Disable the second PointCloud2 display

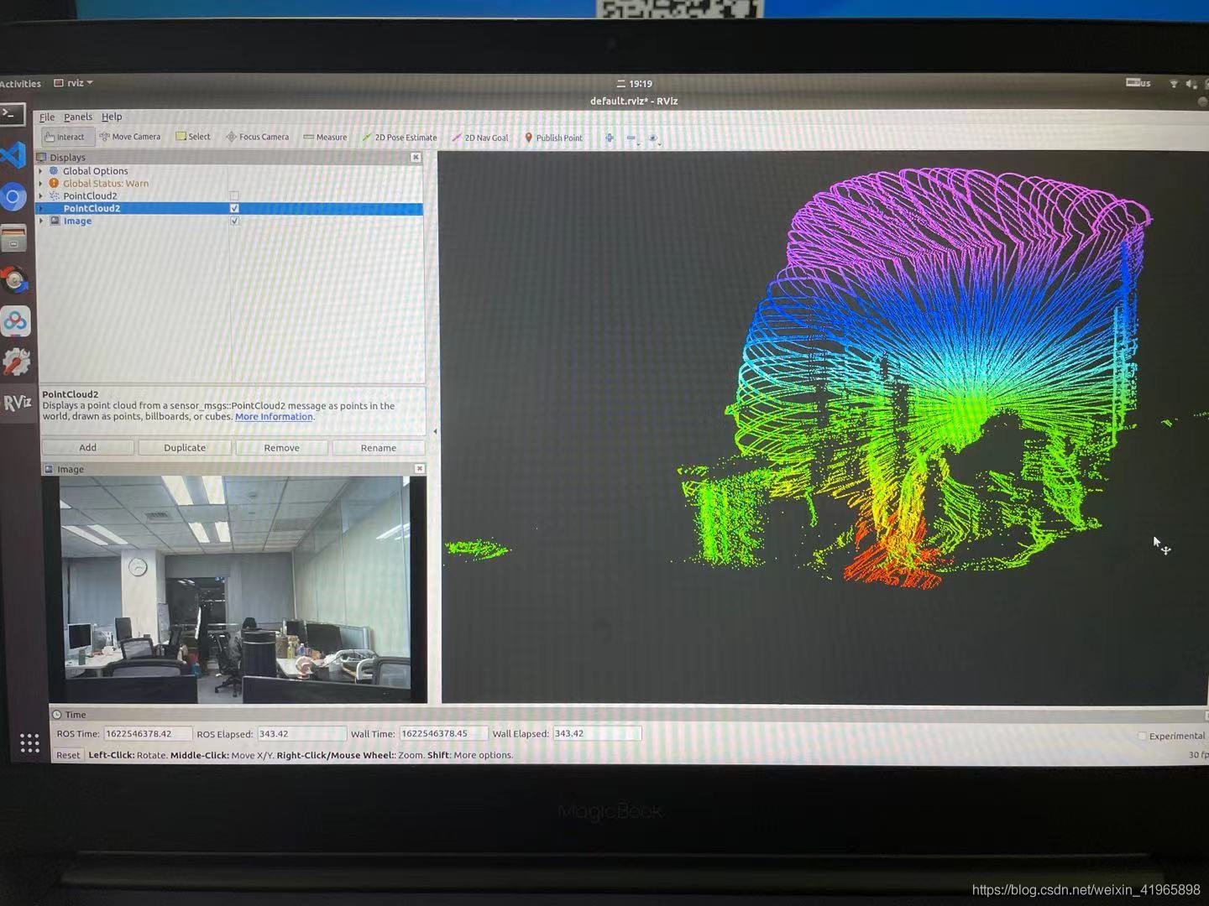tap(234, 208)
